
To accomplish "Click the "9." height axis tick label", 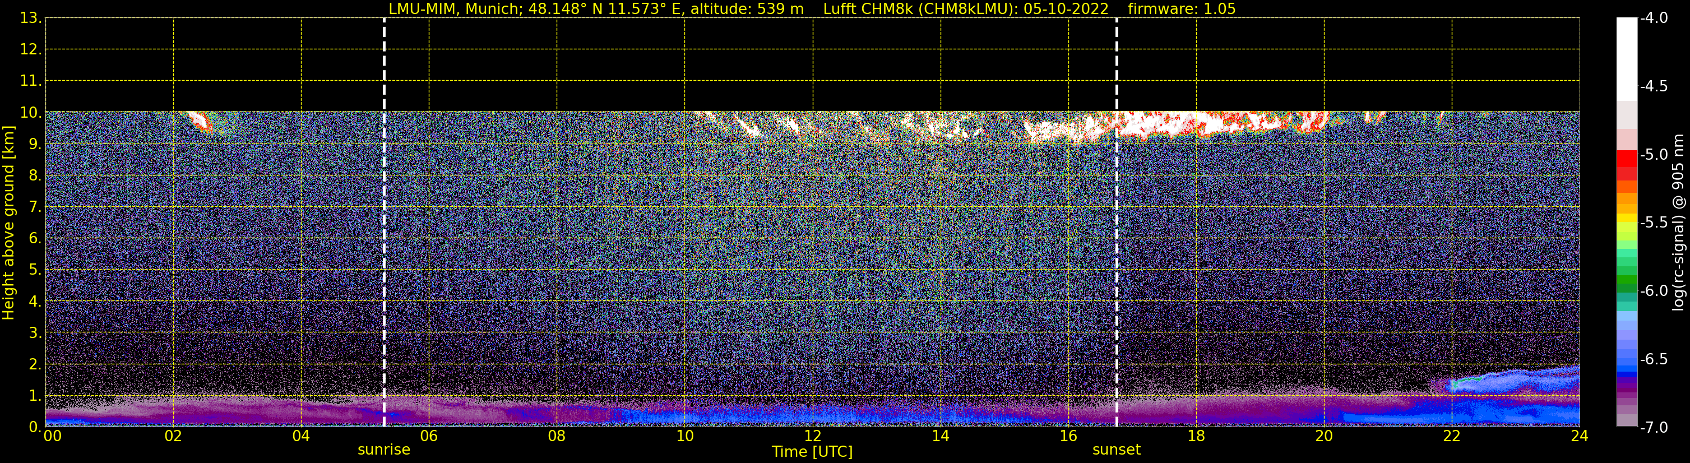I will (35, 144).
